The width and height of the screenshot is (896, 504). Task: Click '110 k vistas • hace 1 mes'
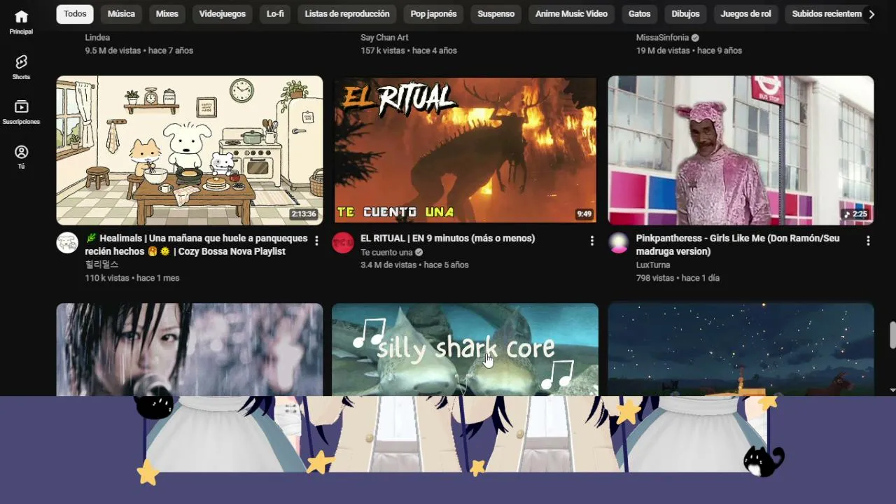(x=132, y=279)
